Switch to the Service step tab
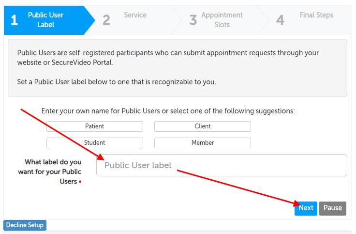The image size is (356, 234). (135, 15)
